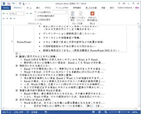Open the レベルの表示 dropdown
Image resolution: width=141 pixels, height=114 pixels.
point(66,12)
